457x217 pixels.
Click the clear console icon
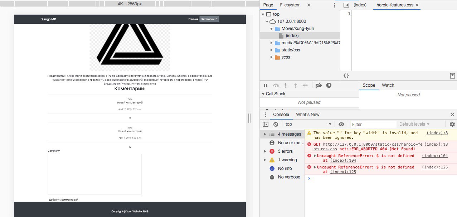[x=276, y=124]
